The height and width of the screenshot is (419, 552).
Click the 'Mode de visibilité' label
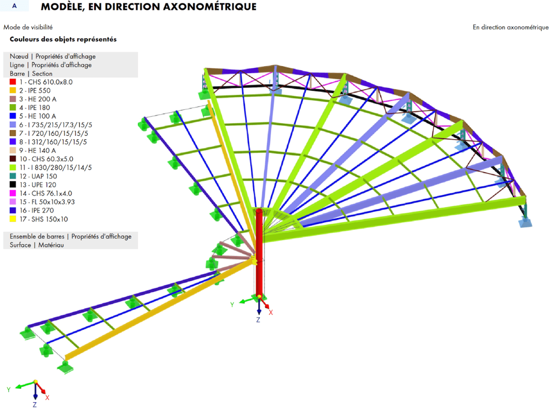tap(28, 27)
